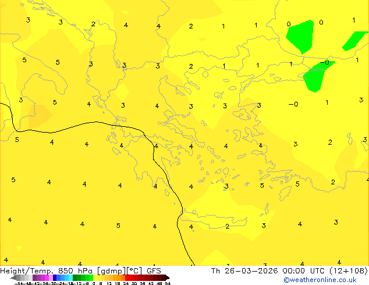Viewport: 369px width, 285px height.
Task: Open the ©weatheronline.co.uk link
Action: click(320, 280)
